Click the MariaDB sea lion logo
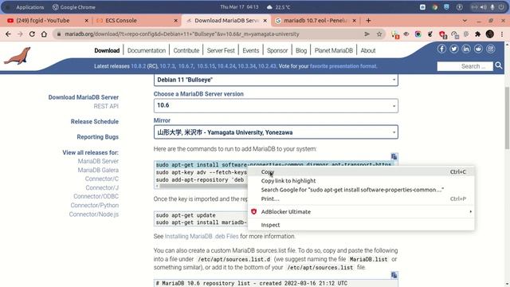Viewport: 510px width, 287px height. click(x=18, y=56)
